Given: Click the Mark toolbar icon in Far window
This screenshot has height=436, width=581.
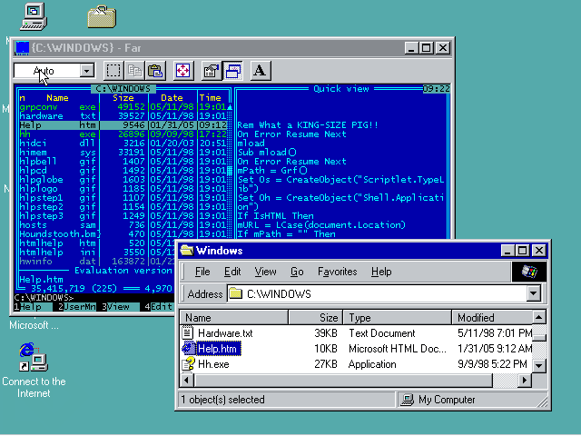Looking at the screenshot, I should coord(113,71).
